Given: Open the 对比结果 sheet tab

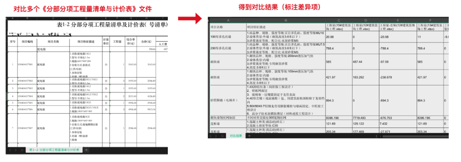Looking at the screenshot, I should click(x=236, y=136).
